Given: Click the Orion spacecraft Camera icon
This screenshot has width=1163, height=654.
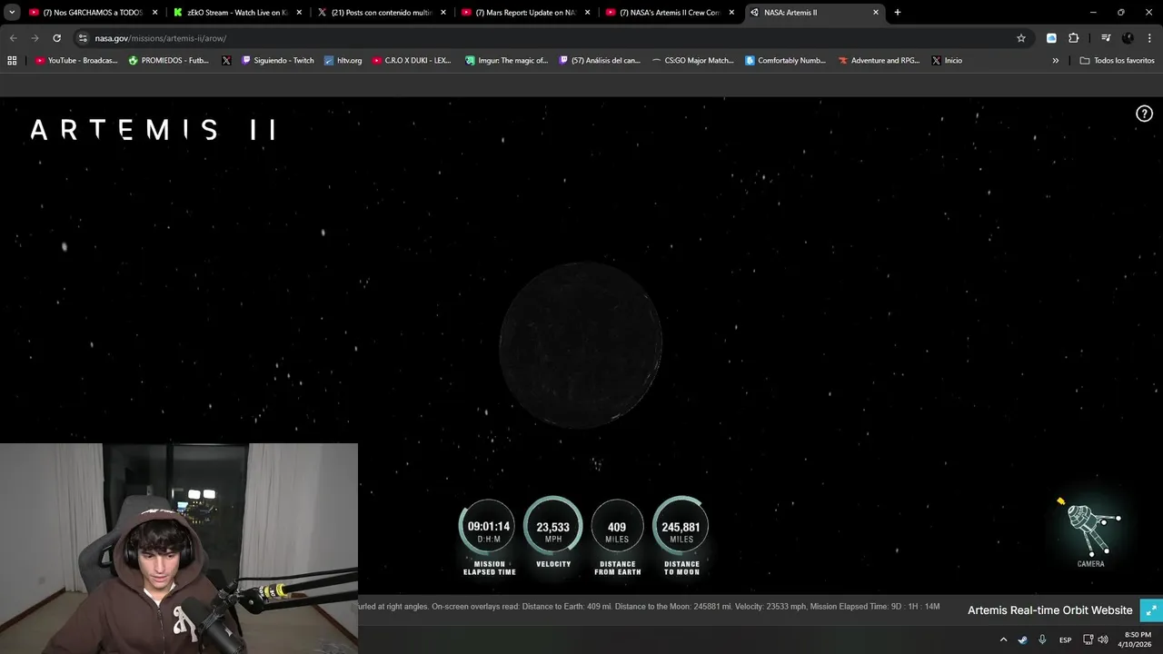Looking at the screenshot, I should (1090, 532).
